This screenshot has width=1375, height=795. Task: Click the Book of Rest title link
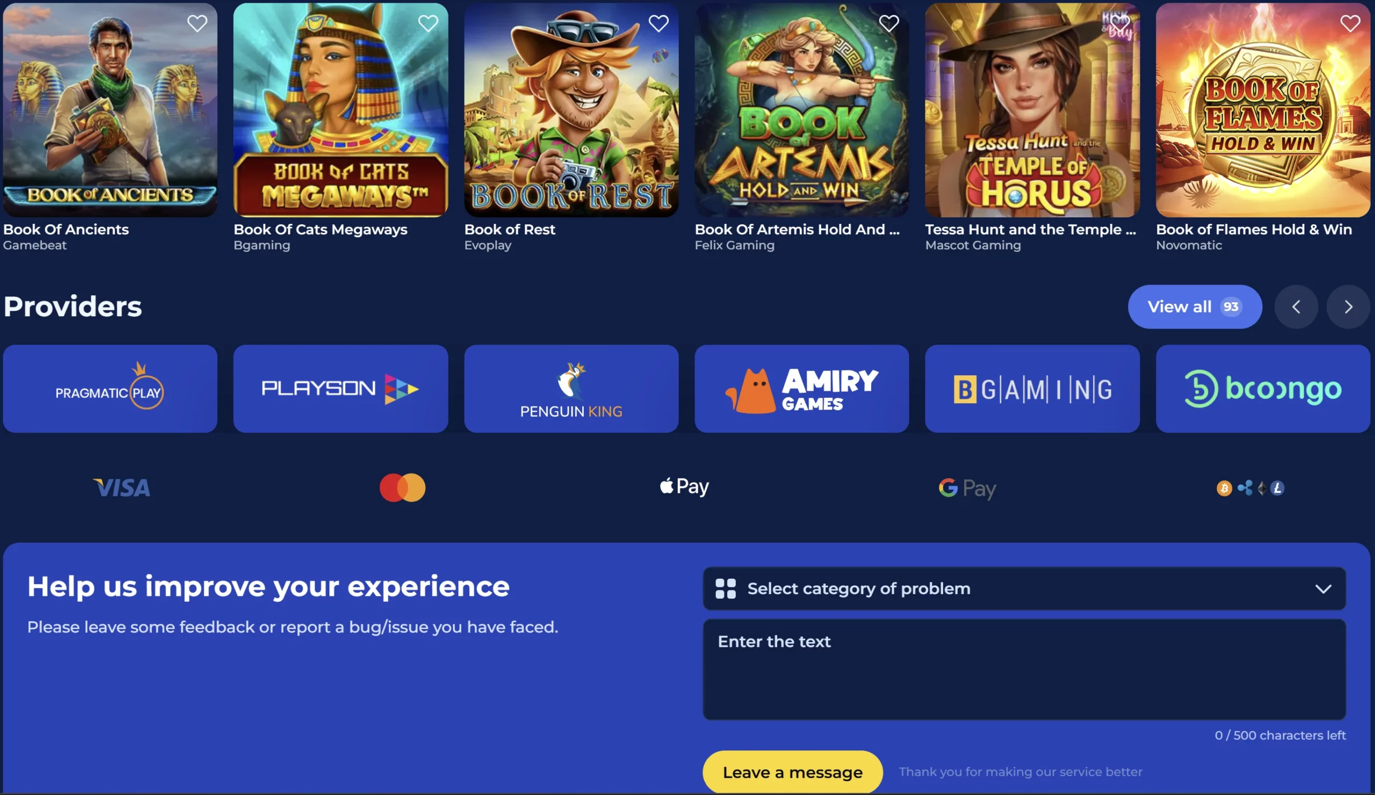(x=510, y=230)
